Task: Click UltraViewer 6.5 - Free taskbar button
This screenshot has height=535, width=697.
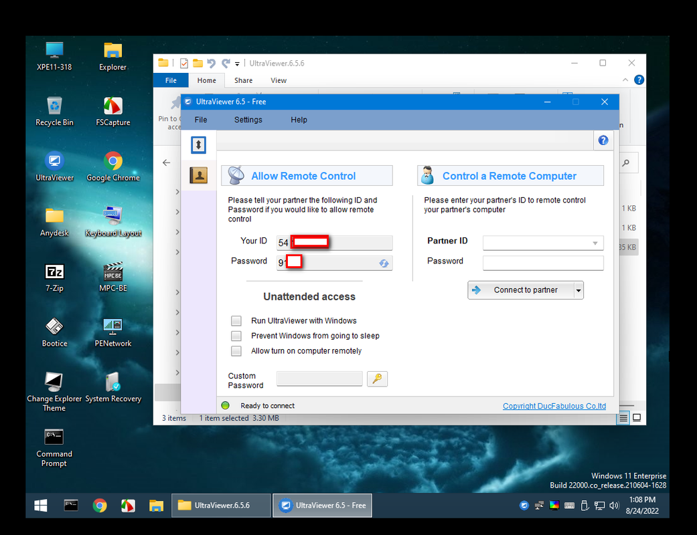Action: [x=322, y=506]
